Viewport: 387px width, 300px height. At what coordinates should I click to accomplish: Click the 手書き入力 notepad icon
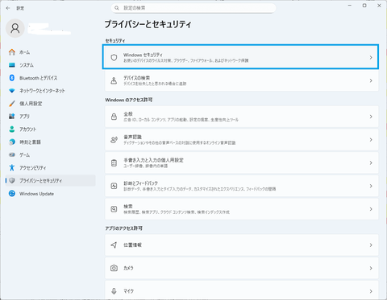(x=114, y=163)
